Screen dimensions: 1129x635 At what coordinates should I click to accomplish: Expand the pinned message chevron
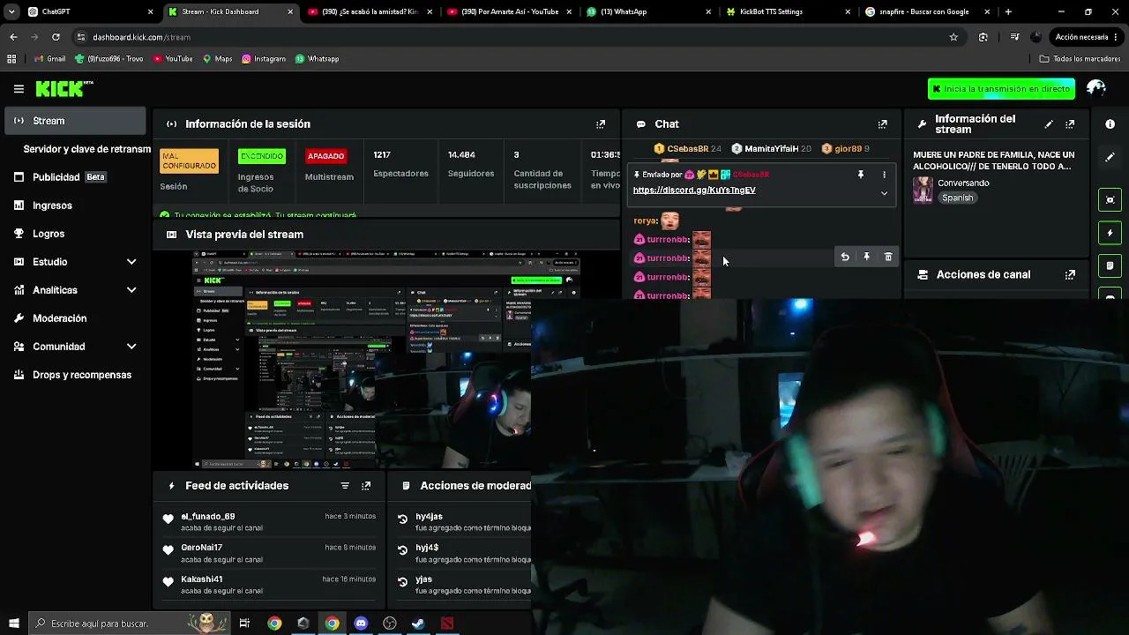pos(884,193)
